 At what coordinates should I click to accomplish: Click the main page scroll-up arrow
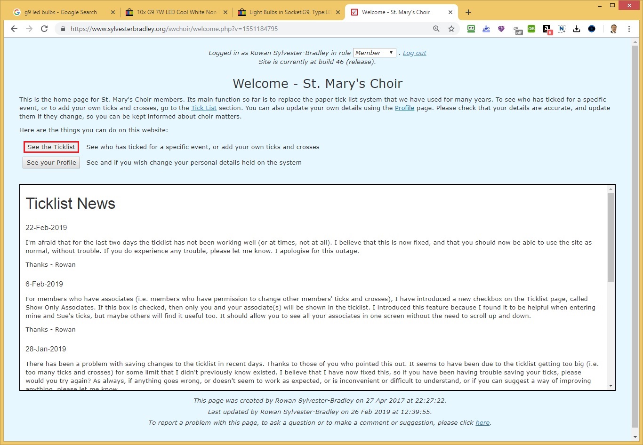click(x=635, y=42)
